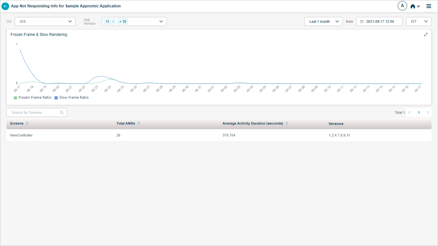The width and height of the screenshot is (438, 246).
Task: Open the home icon dropdown
Action: click(x=415, y=6)
